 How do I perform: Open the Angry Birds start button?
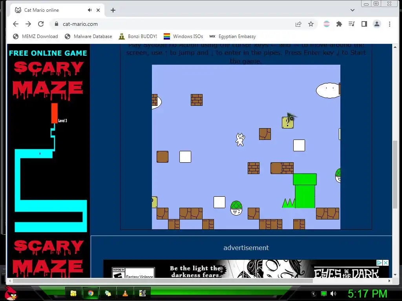click(11, 293)
